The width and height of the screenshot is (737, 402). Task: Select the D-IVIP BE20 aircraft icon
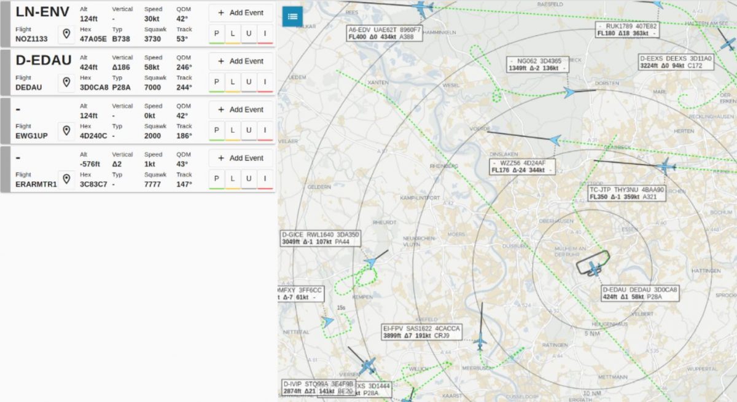coord(367,366)
